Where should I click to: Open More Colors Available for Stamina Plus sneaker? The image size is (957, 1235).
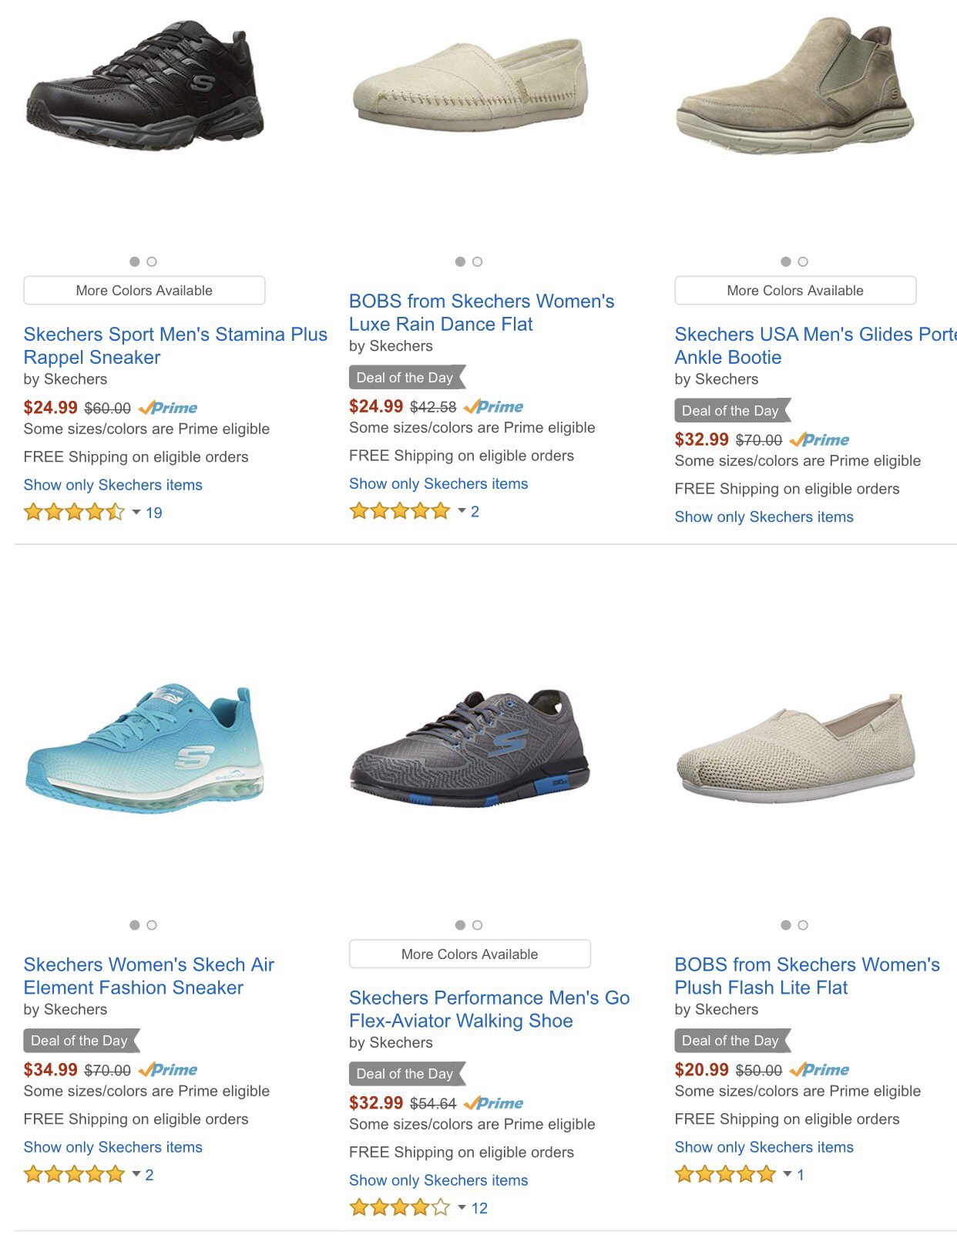[x=144, y=291]
